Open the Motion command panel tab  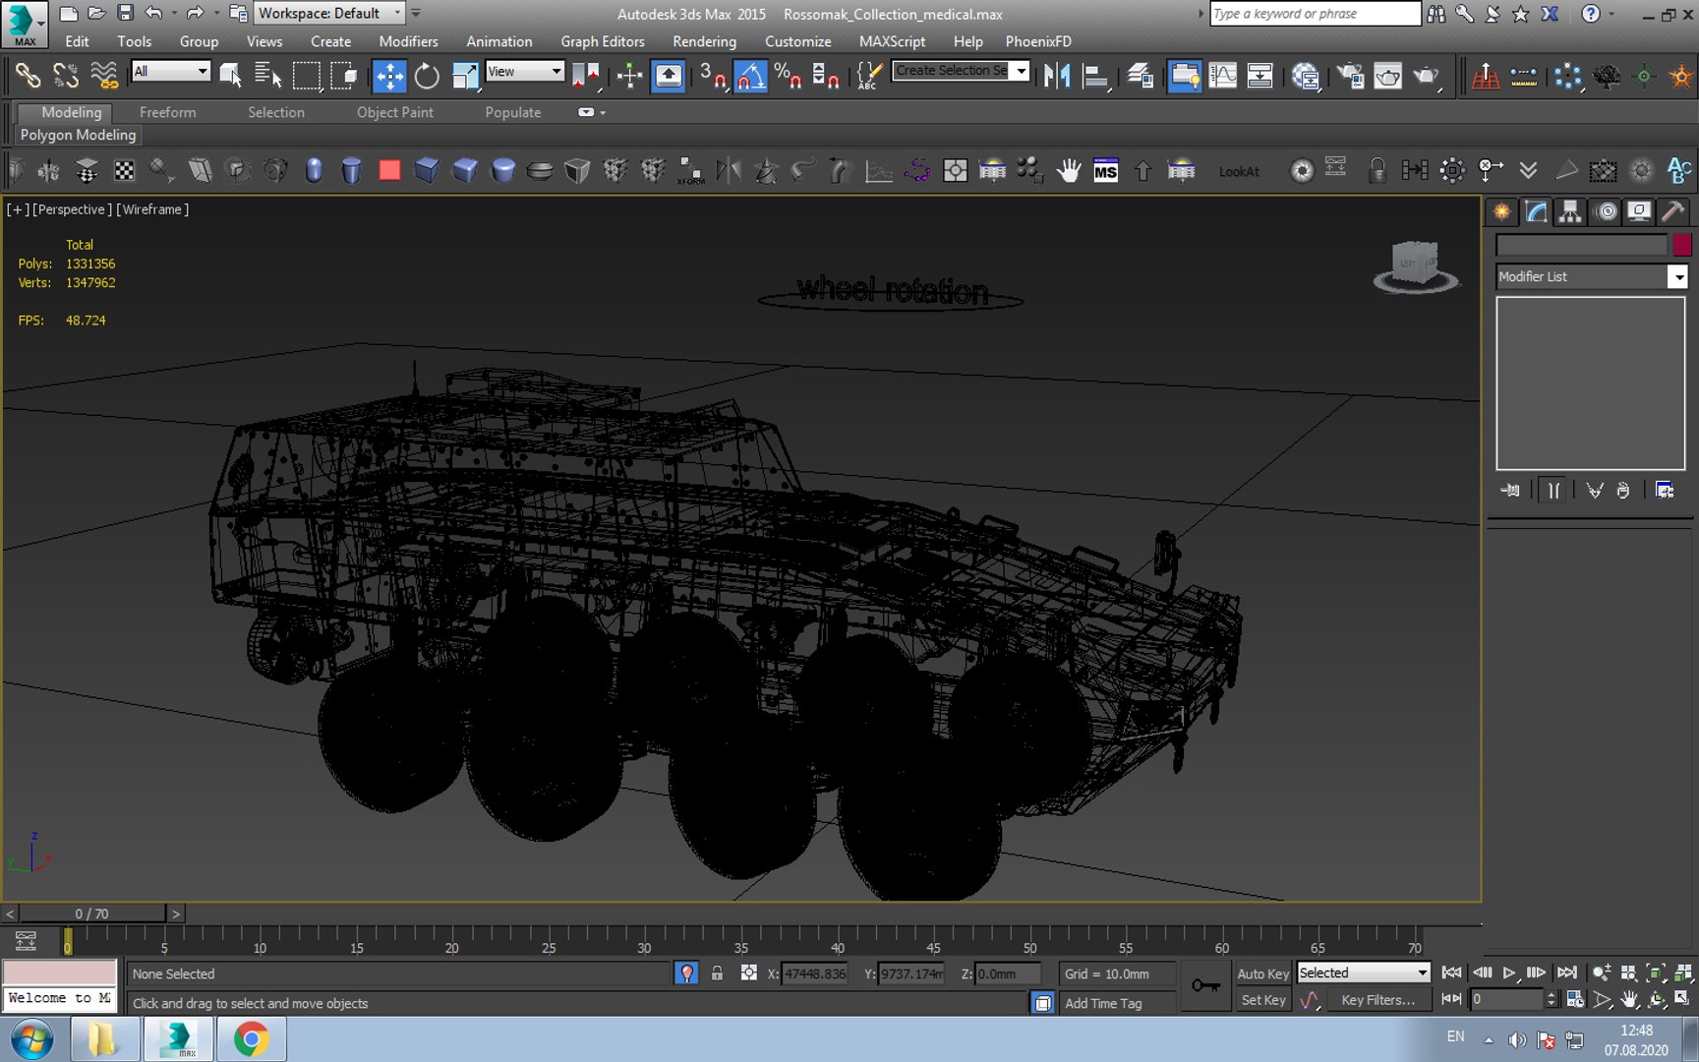(x=1606, y=210)
